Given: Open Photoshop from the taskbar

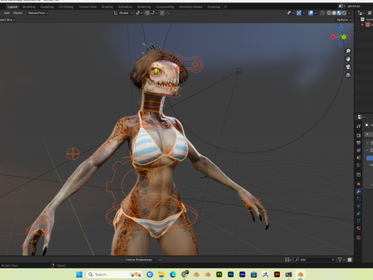Looking at the screenshot, I should click(231, 275).
